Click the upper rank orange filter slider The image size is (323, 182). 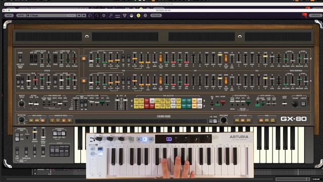pos(160,59)
